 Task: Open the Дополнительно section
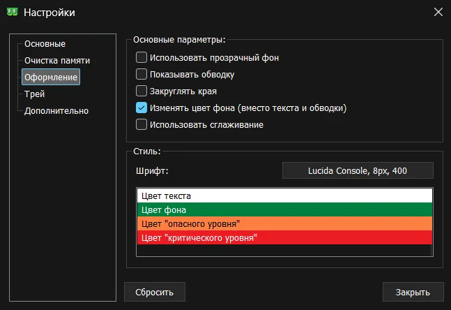tap(56, 110)
